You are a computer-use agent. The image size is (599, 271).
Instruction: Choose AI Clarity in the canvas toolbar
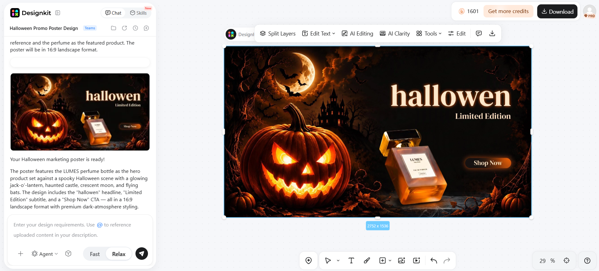tap(395, 33)
